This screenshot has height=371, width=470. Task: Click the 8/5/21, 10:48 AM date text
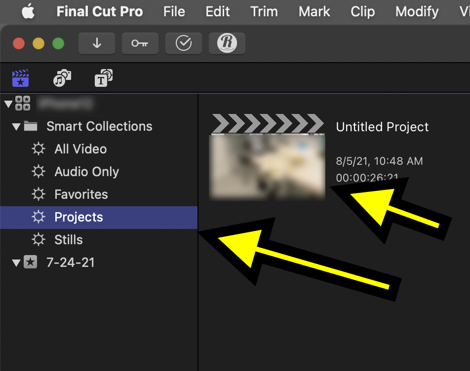[x=379, y=161]
